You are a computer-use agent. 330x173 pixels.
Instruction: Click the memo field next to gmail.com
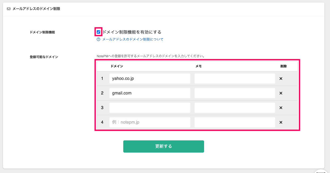pos(234,93)
